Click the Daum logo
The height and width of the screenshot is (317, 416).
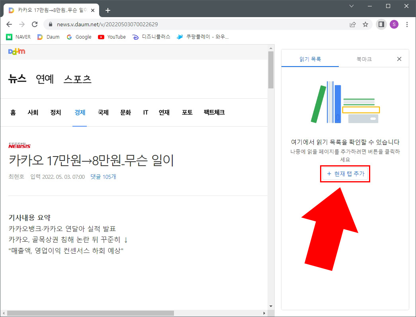tap(16, 51)
